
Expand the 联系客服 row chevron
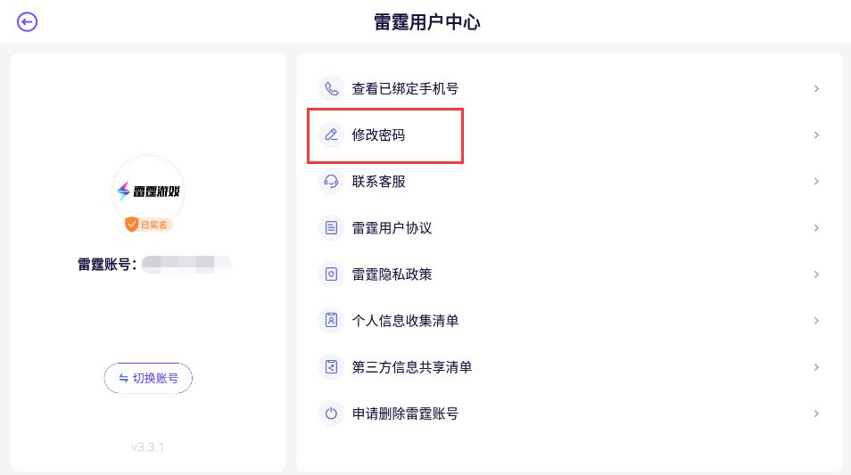tap(816, 182)
